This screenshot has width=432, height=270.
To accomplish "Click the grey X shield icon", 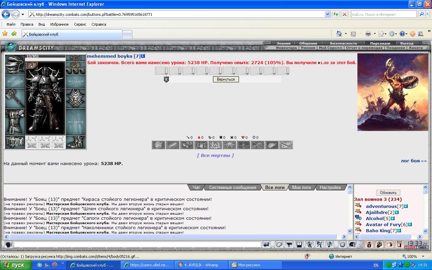I will coord(166,79).
